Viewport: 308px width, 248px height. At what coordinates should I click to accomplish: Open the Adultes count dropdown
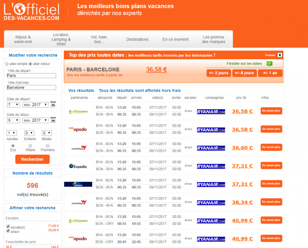[12, 133]
